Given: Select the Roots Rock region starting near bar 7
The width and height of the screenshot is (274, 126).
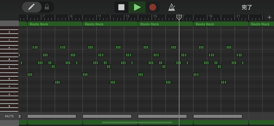Looking at the screenshot, I should click(x=55, y=24).
